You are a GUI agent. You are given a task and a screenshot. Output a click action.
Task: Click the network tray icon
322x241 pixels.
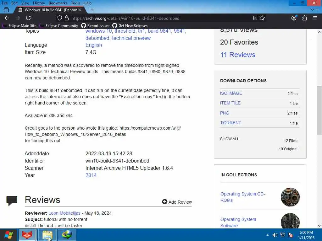click(283, 235)
